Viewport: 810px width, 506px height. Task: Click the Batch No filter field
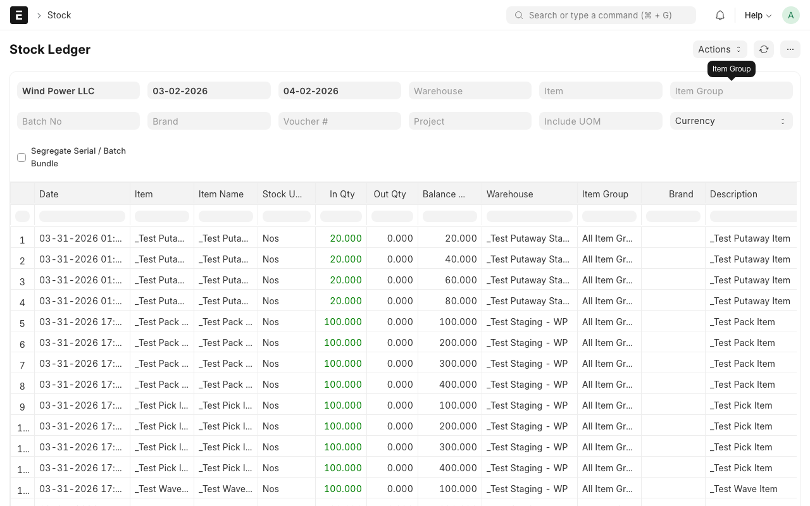click(78, 121)
